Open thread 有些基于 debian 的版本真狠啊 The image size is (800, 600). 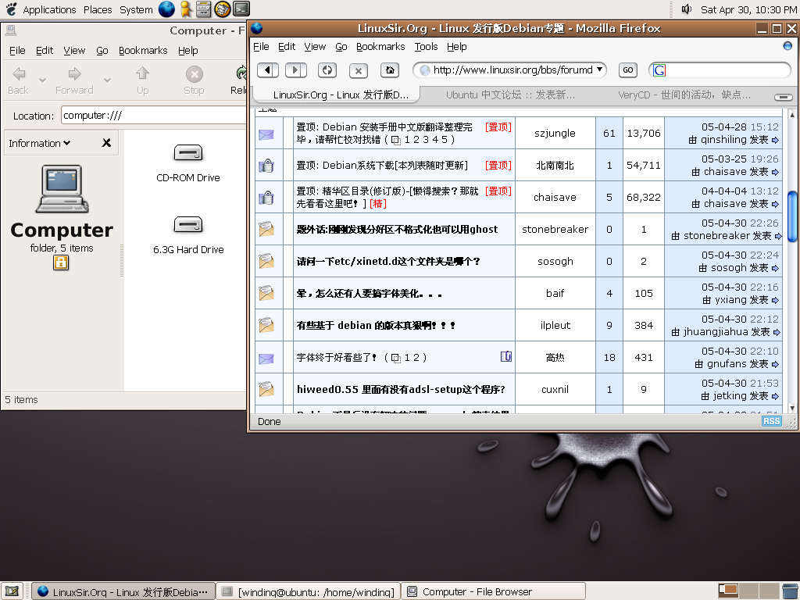[x=376, y=325]
